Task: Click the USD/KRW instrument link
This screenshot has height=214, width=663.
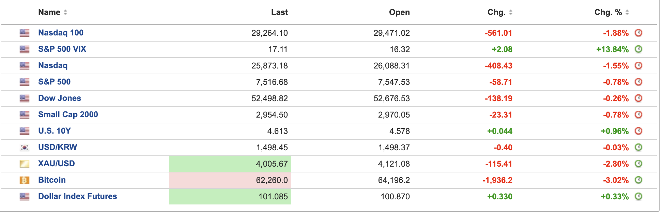Action: click(58, 147)
